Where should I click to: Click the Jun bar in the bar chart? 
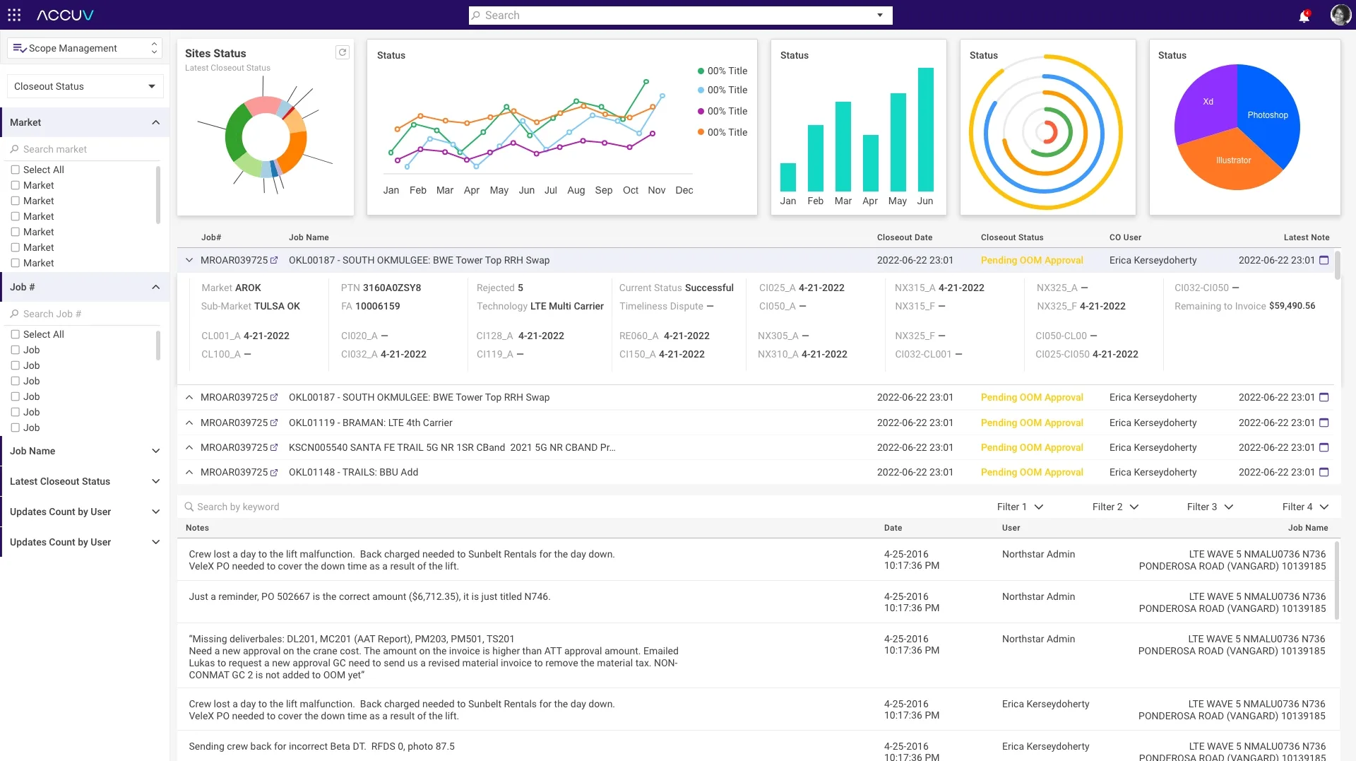click(925, 129)
